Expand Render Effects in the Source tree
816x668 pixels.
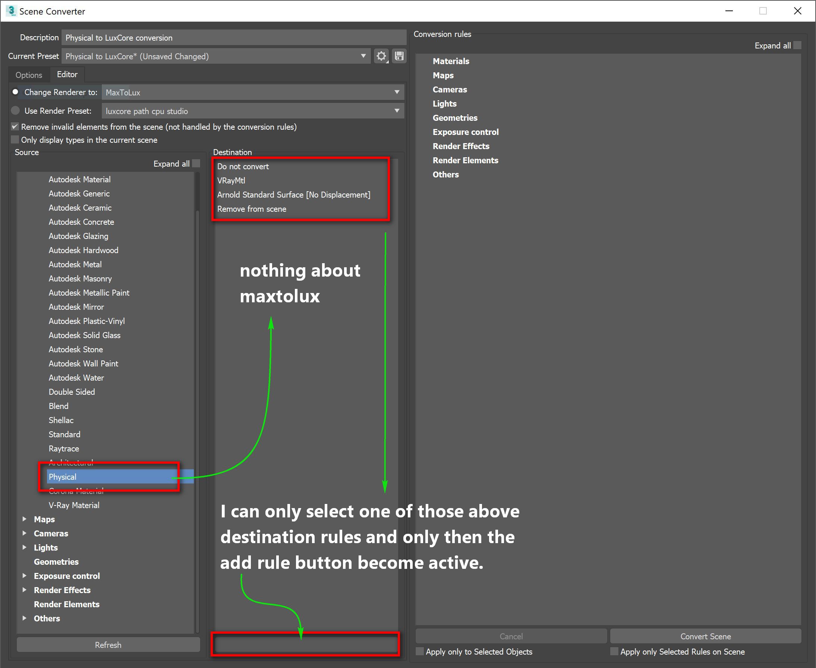tap(25, 590)
